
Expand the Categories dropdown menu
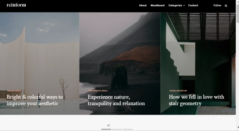pos(177,5)
